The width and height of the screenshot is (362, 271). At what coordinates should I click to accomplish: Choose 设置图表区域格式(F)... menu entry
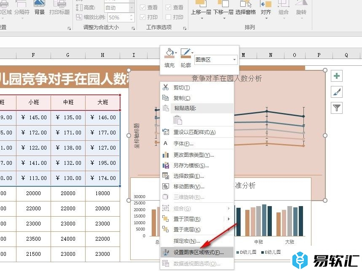coord(197,252)
